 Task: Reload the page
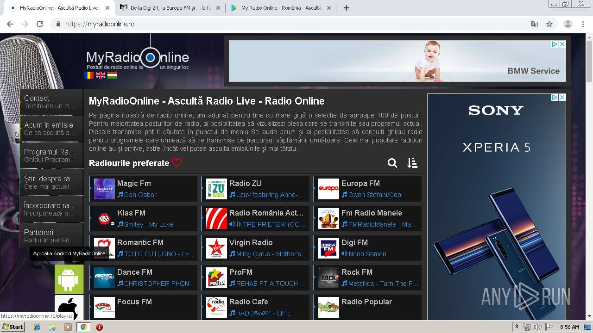[40, 24]
